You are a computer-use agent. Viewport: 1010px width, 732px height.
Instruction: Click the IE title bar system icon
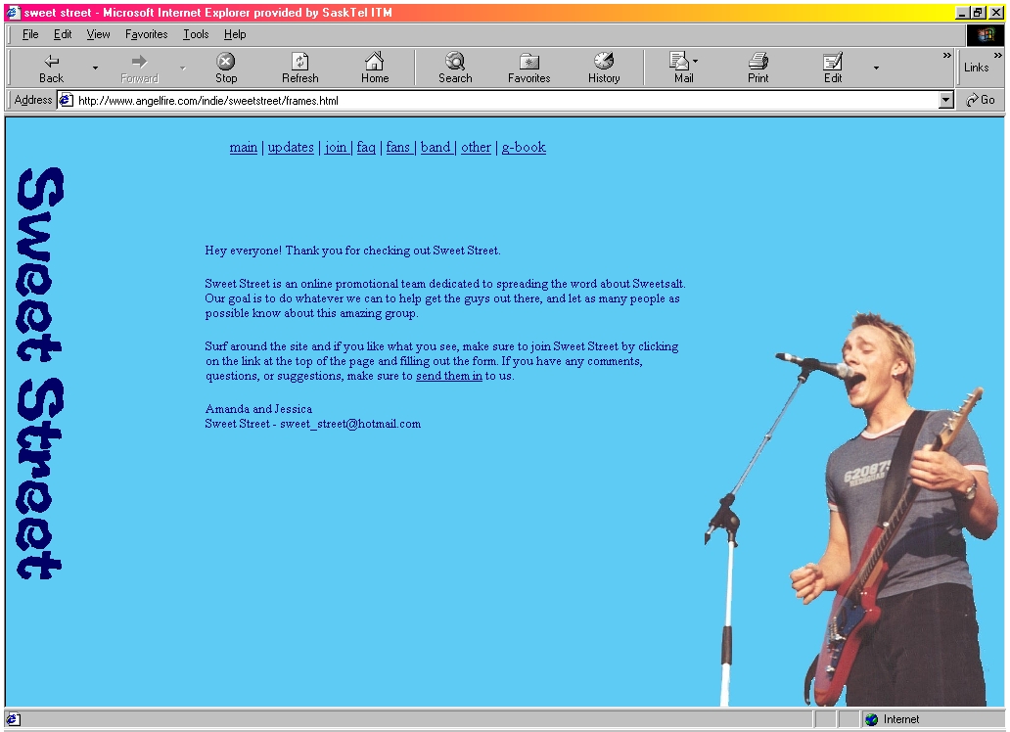coord(13,13)
